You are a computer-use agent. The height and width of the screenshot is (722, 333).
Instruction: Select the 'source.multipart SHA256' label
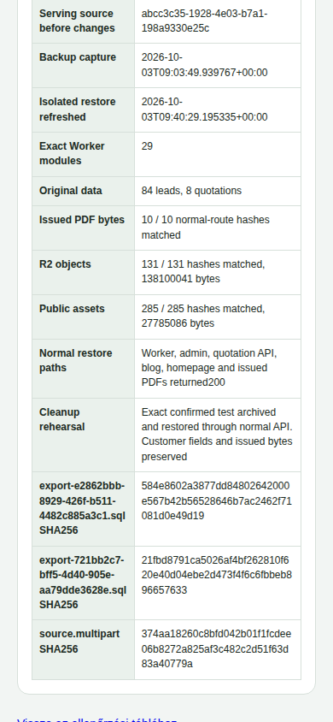[79, 642]
